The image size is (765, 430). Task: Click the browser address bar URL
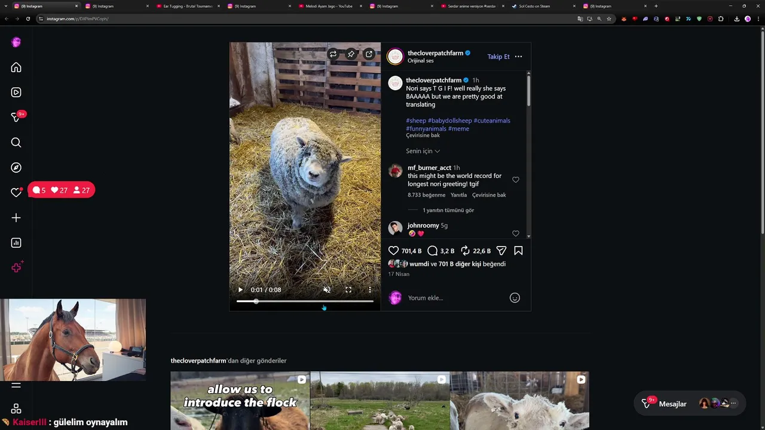pyautogui.click(x=78, y=19)
